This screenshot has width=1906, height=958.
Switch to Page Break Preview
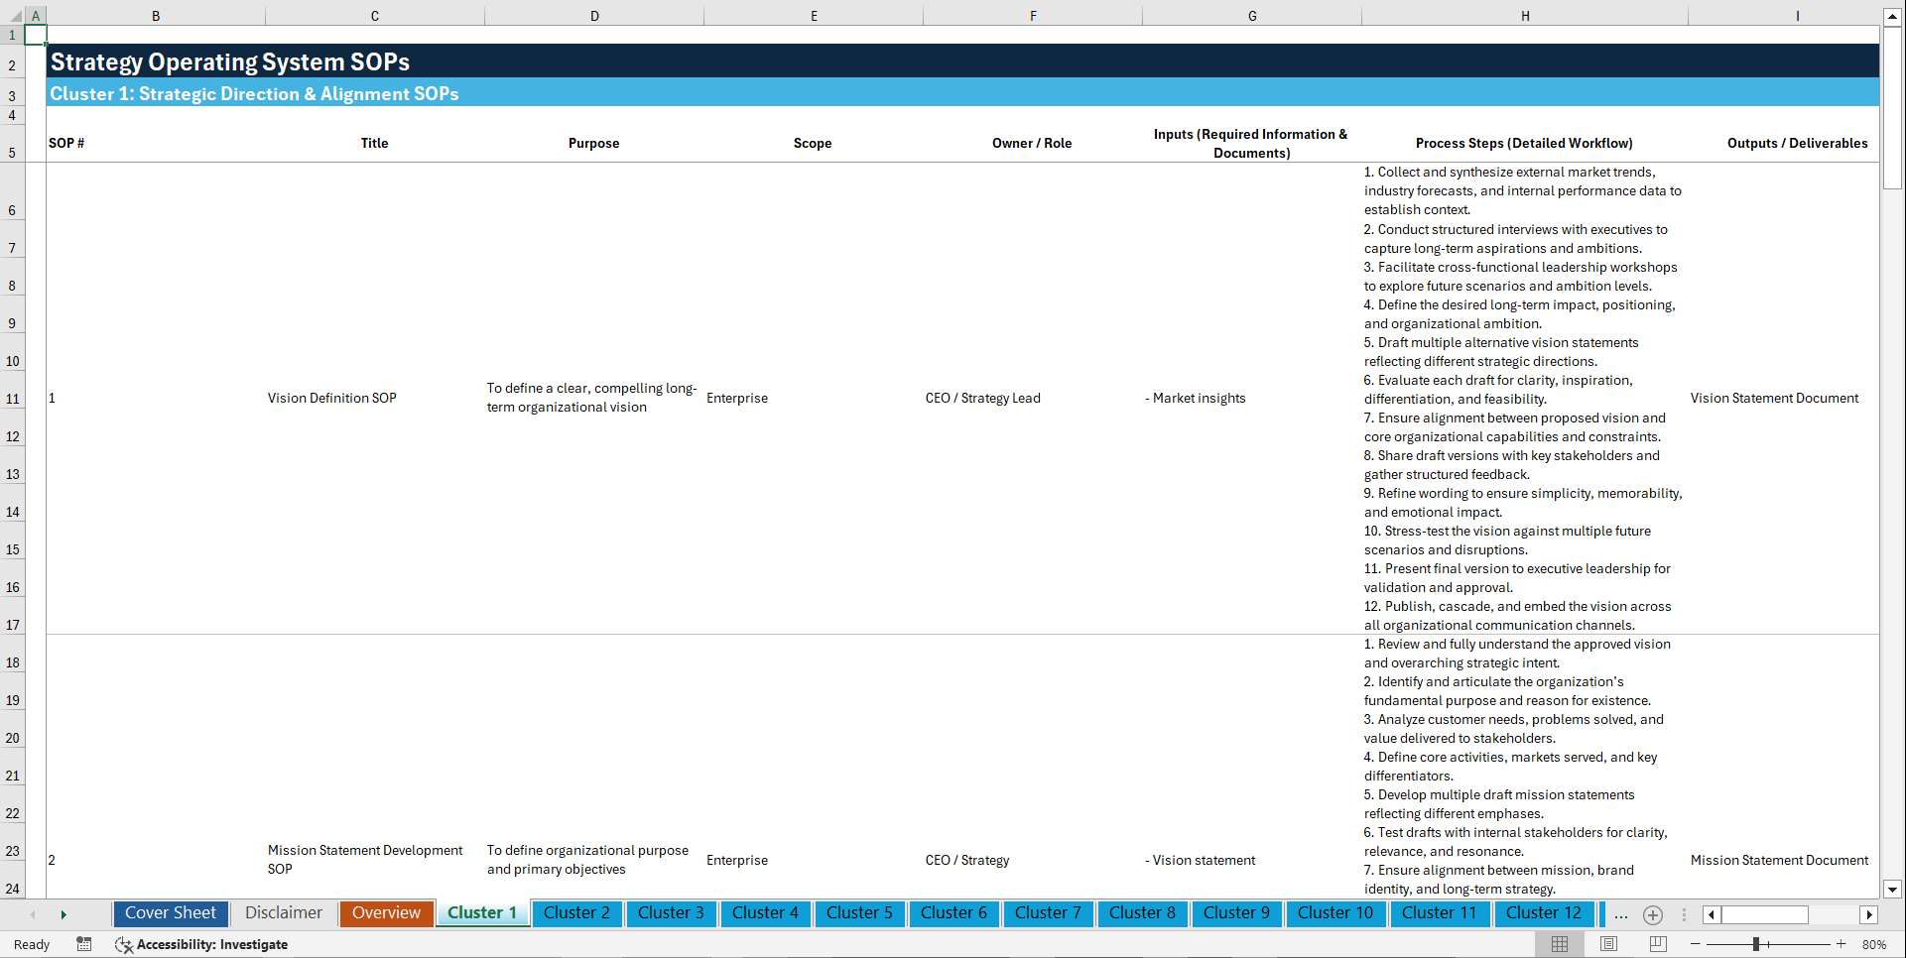pyautogui.click(x=1658, y=944)
